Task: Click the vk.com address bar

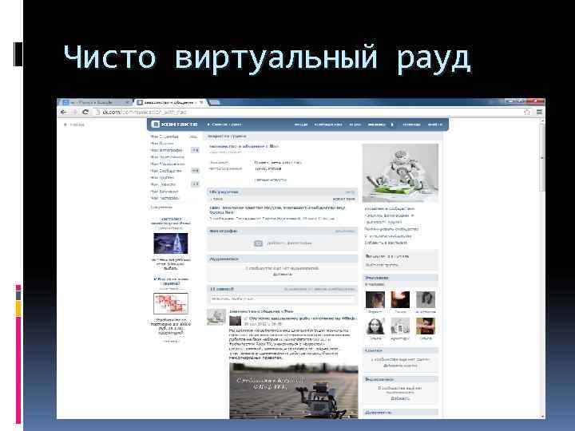Action: tap(308, 113)
